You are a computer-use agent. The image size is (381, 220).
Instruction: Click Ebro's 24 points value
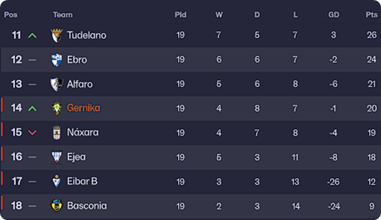(x=371, y=60)
